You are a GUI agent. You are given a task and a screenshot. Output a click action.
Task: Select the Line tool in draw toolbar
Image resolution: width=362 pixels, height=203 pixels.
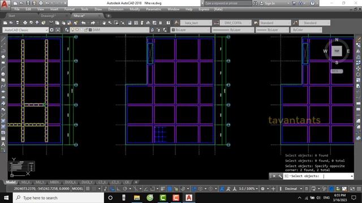pos(3,39)
